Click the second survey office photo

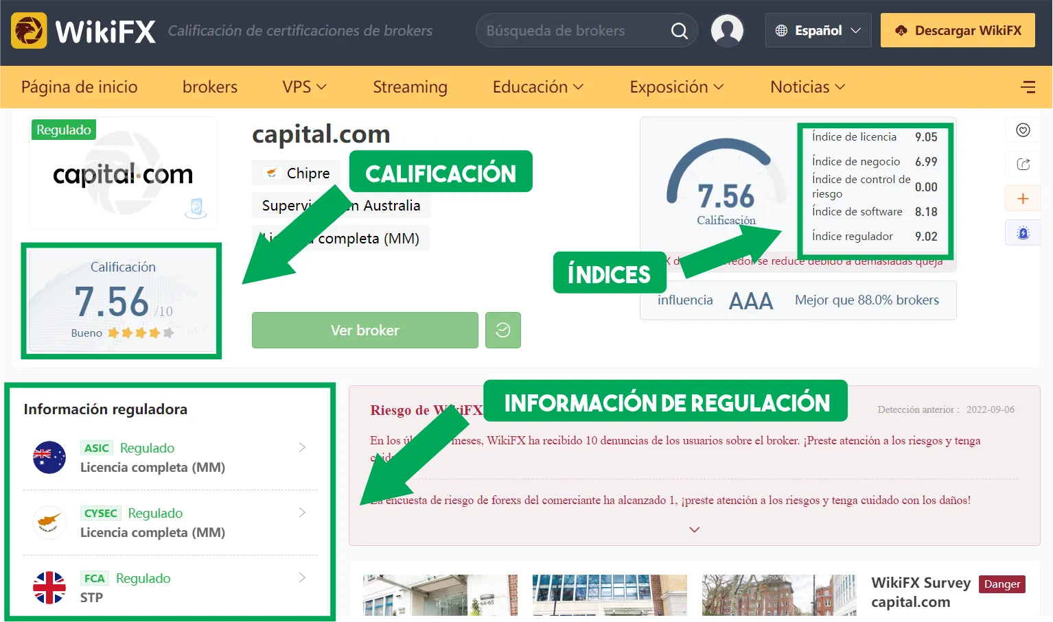610,595
